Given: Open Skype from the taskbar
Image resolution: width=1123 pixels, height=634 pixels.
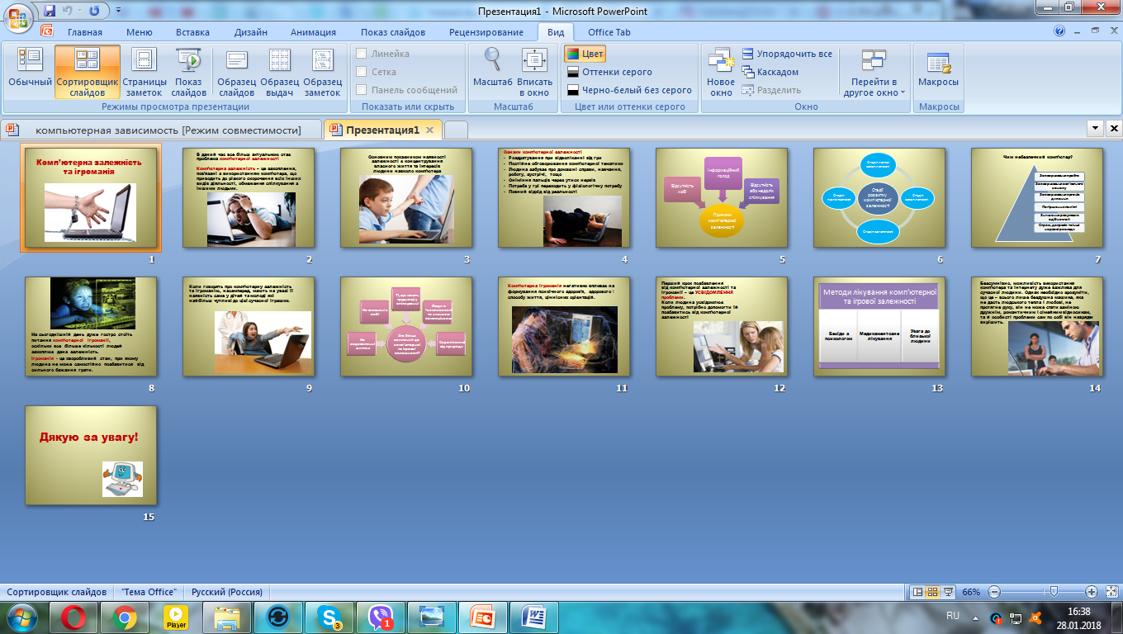Looking at the screenshot, I should pyautogui.click(x=329, y=617).
